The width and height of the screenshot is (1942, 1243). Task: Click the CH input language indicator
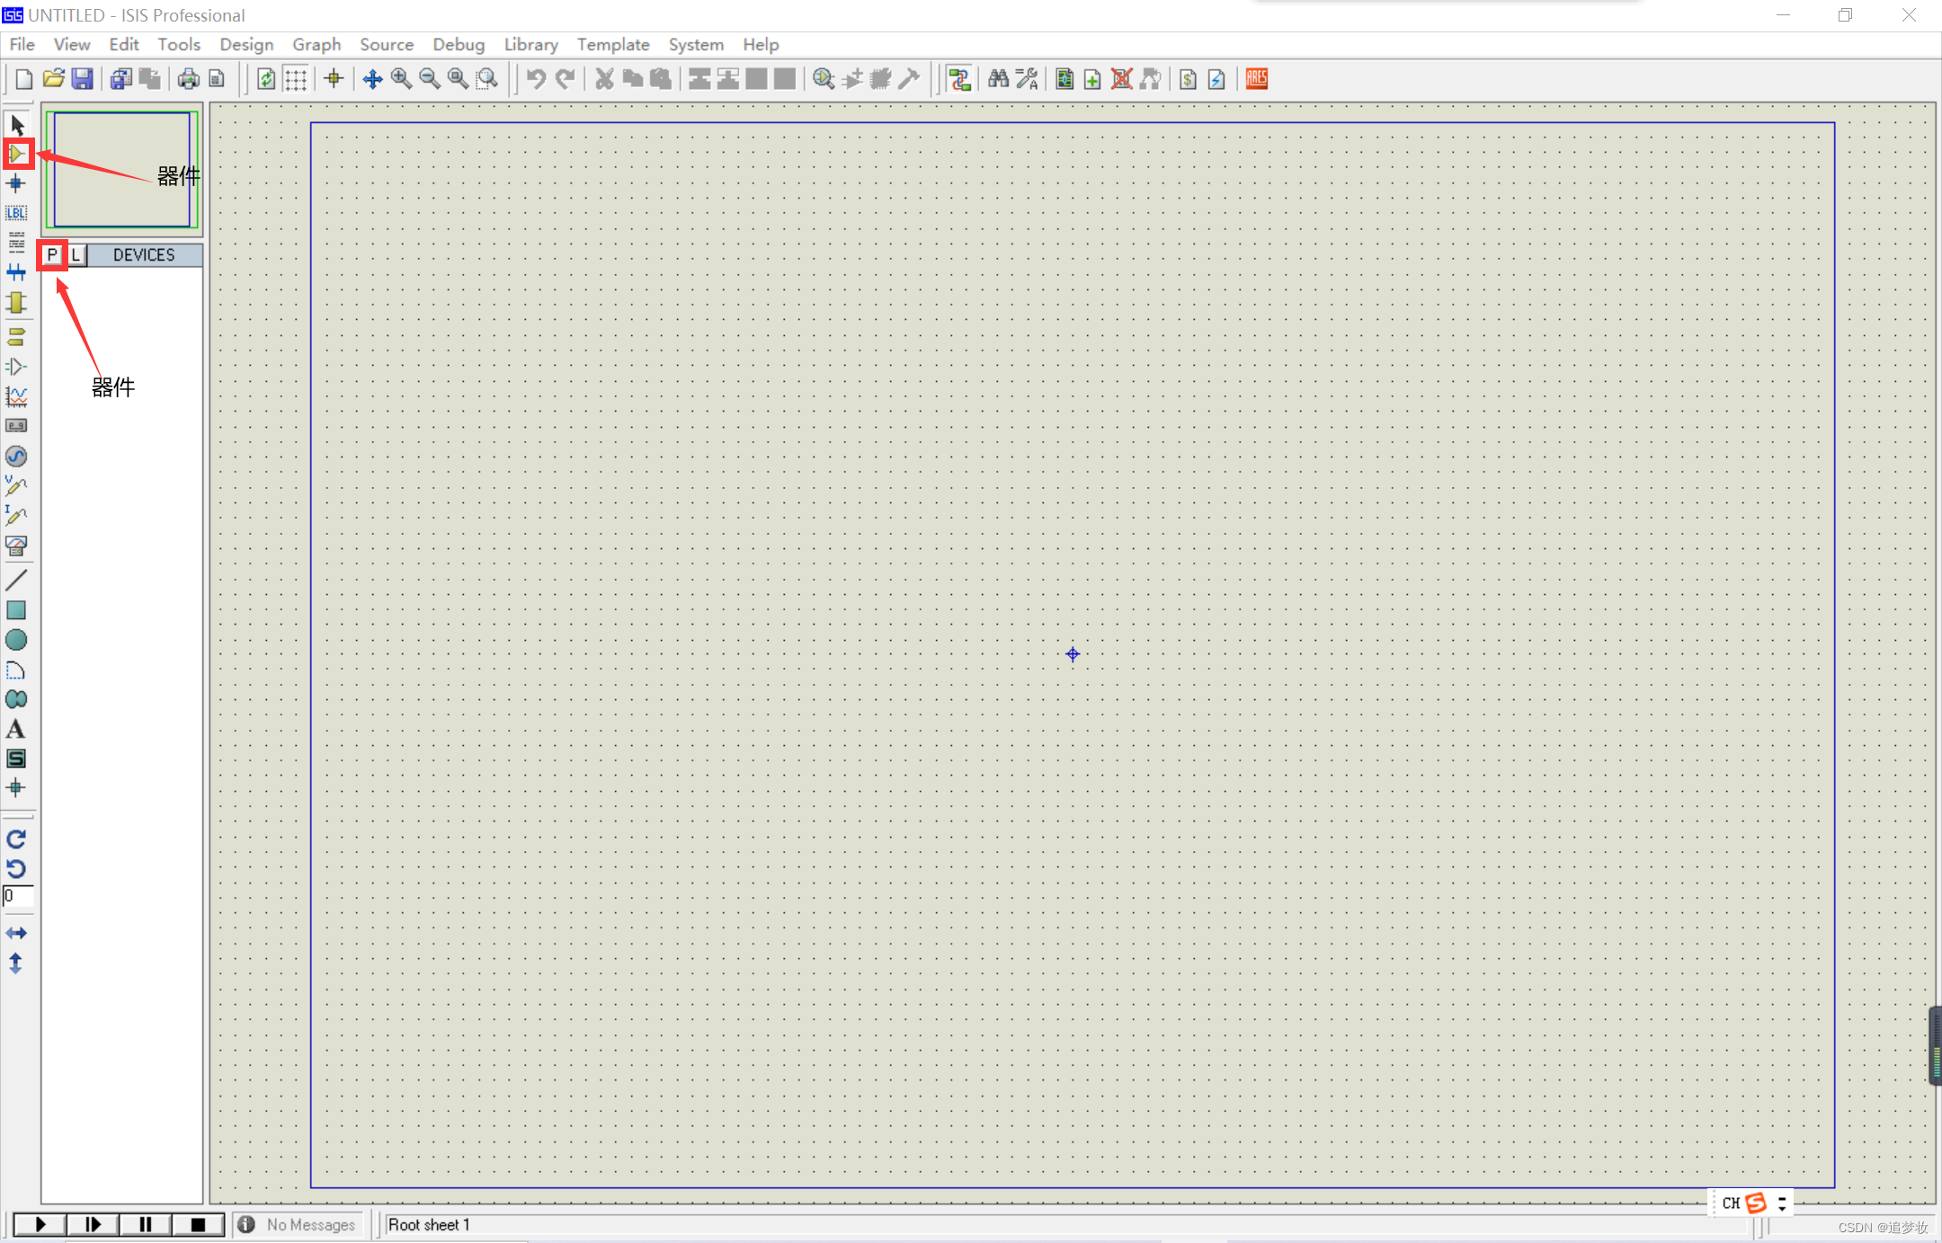[1731, 1203]
